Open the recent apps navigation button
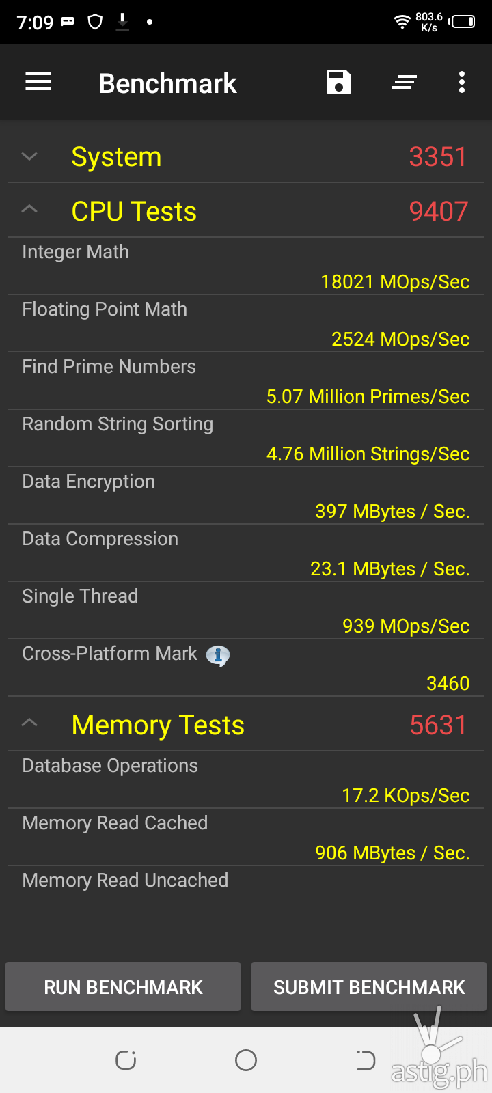This screenshot has height=1093, width=492. pos(126,1060)
